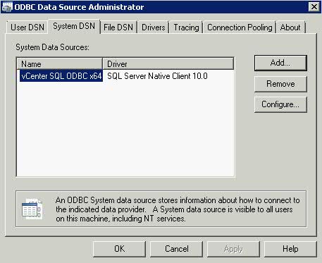Click the ODBC Data Source Administrator title icon
Image resolution: width=322 pixels, height=263 pixels.
6,7
